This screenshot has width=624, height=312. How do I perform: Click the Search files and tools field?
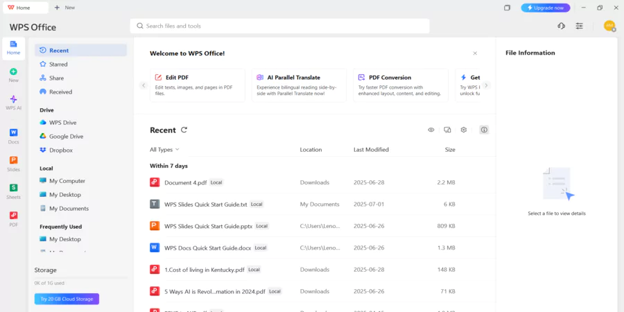tap(280, 26)
